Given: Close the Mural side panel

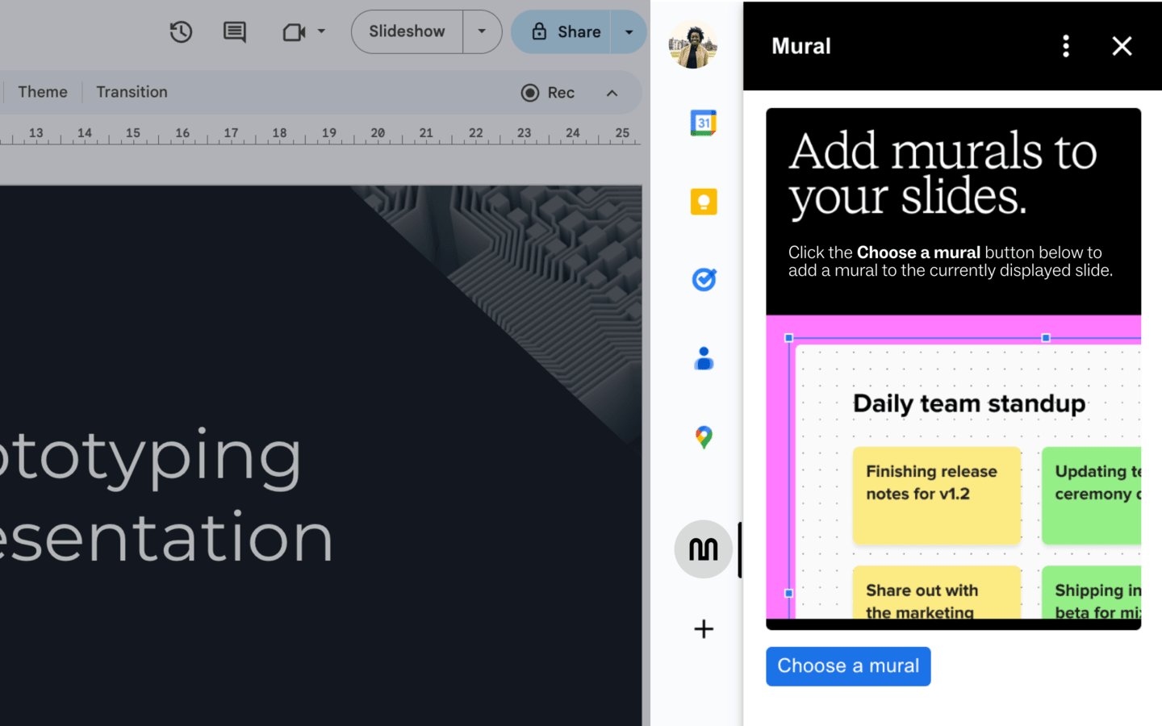Looking at the screenshot, I should coord(1122,46).
